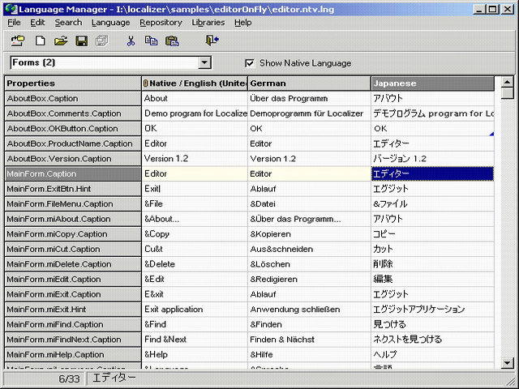Image resolution: width=519 pixels, height=389 pixels.
Task: Click the Copy toolbar icon
Action: [x=151, y=41]
